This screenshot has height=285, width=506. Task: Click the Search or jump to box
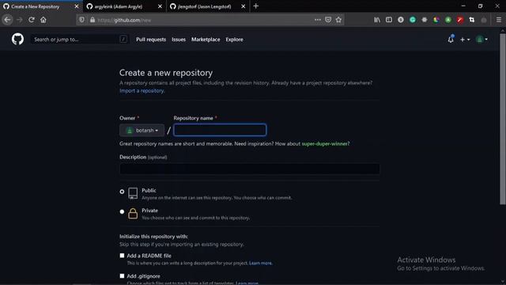coord(79,39)
